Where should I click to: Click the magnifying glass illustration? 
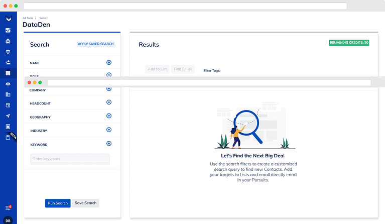pyautogui.click(x=248, y=127)
